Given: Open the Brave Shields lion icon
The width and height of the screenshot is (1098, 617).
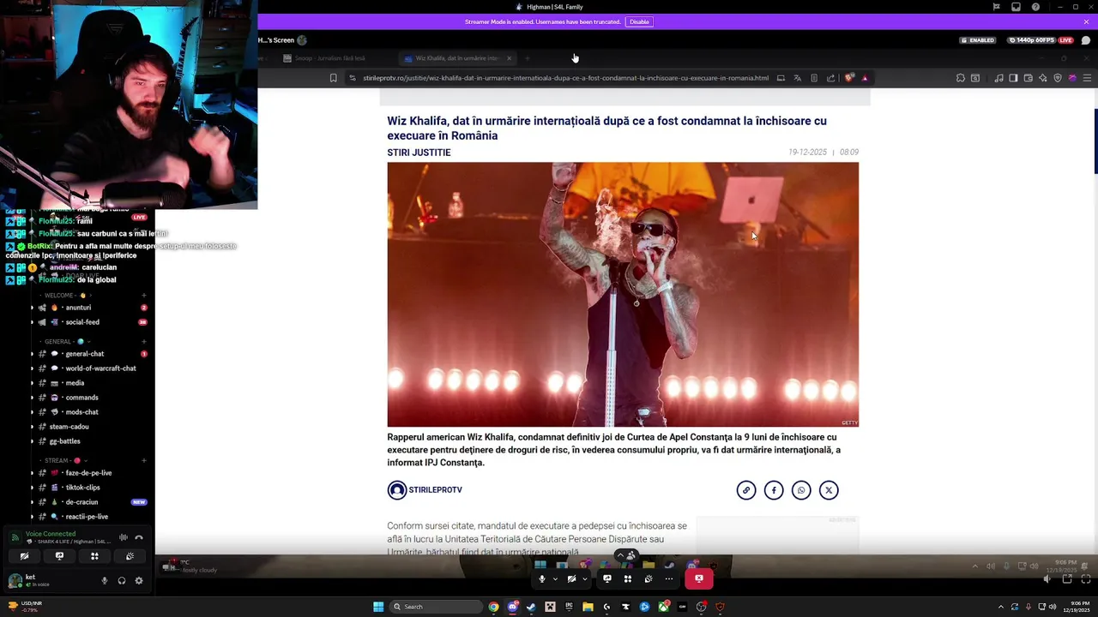Looking at the screenshot, I should point(849,78).
